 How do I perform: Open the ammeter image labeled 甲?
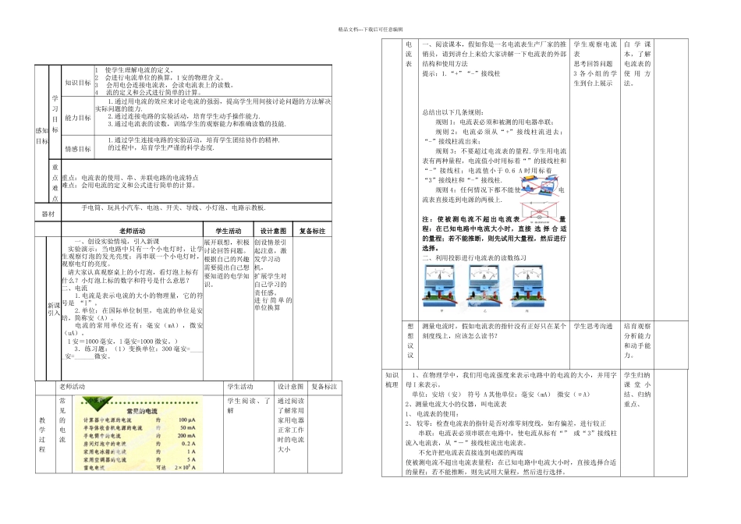pyautogui.click(x=441, y=286)
